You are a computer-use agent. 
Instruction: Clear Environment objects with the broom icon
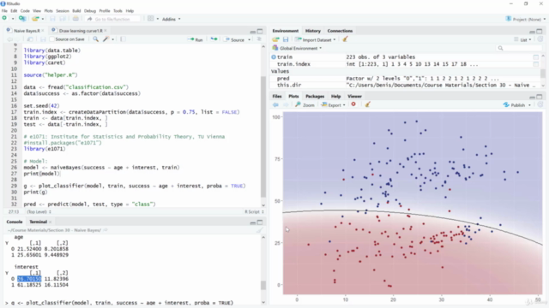pos(345,39)
